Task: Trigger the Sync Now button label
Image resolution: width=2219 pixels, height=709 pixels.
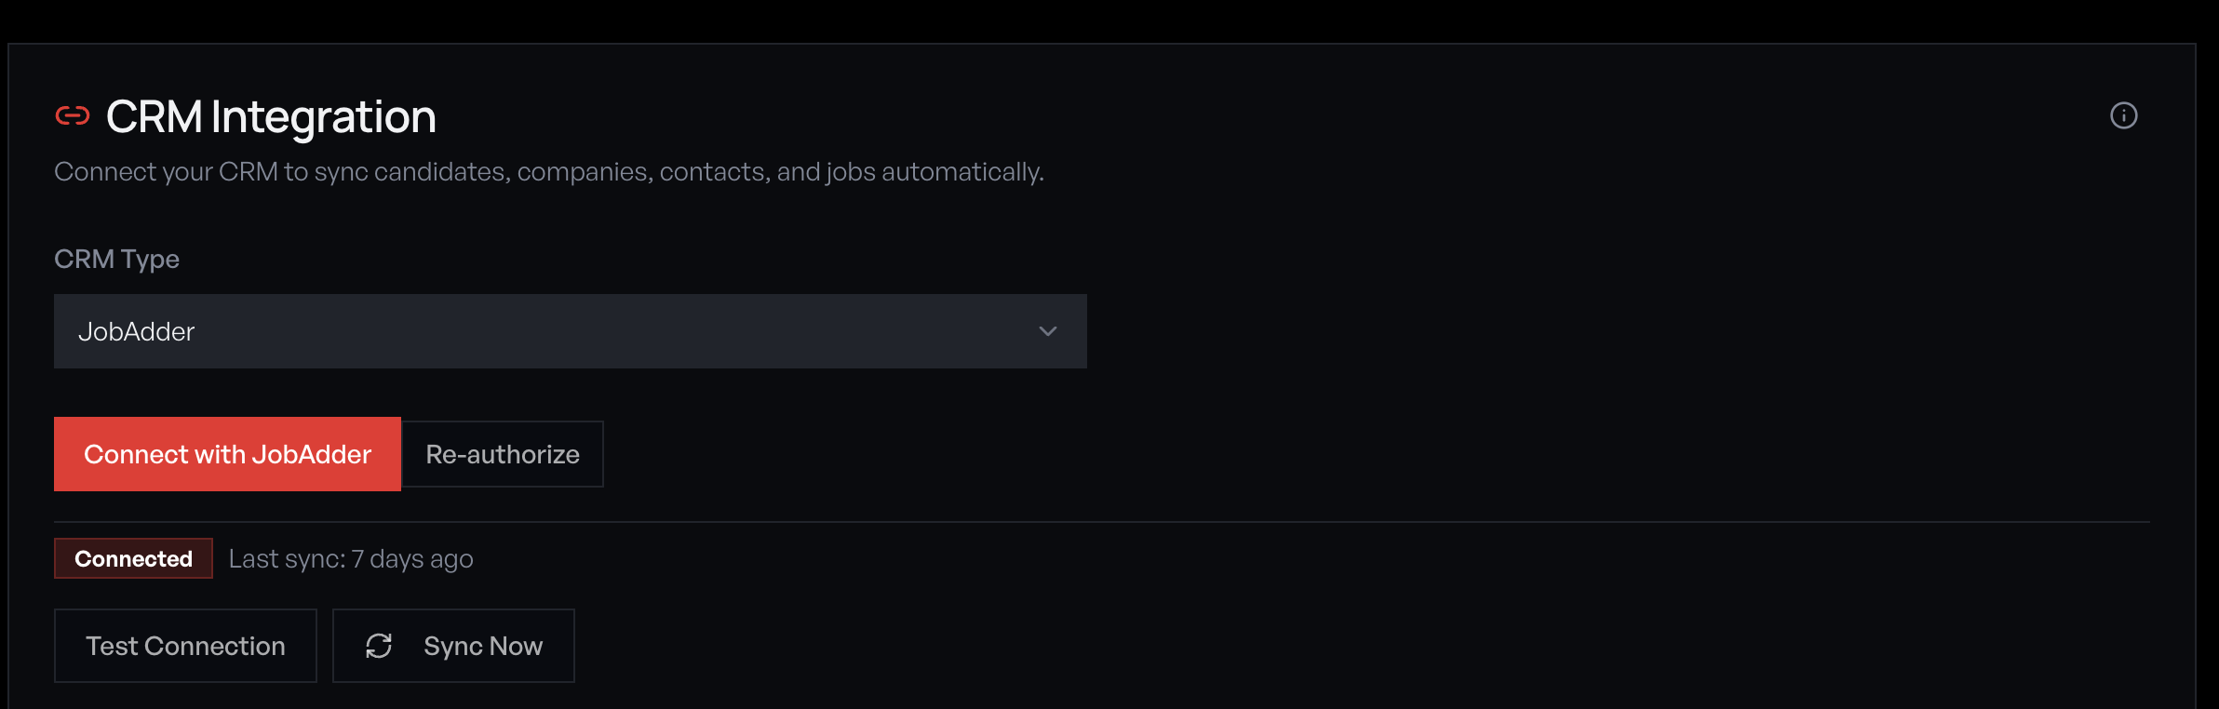Action: pos(482,646)
